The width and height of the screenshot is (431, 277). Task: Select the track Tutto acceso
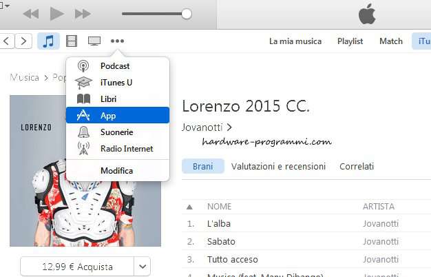[x=233, y=259]
